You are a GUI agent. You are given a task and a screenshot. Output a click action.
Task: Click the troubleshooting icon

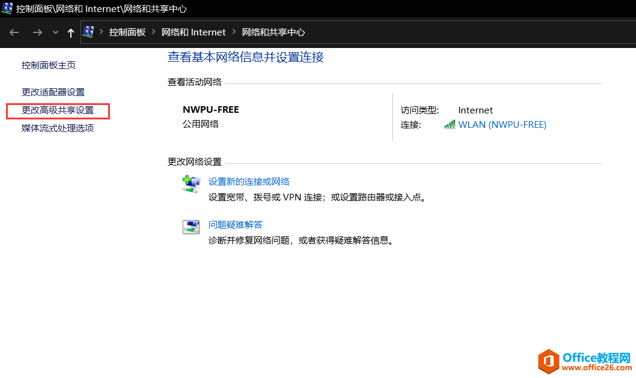191,227
